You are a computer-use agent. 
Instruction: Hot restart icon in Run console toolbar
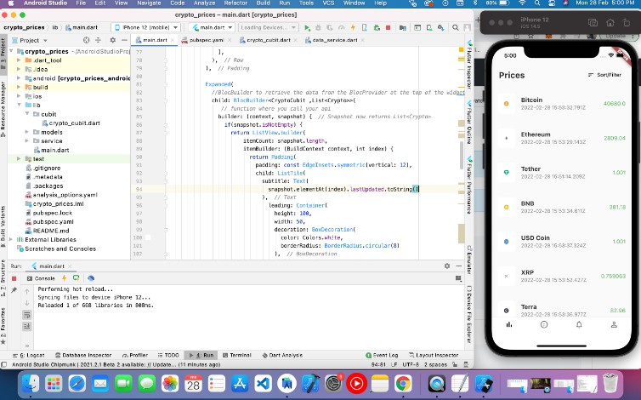pos(76,278)
